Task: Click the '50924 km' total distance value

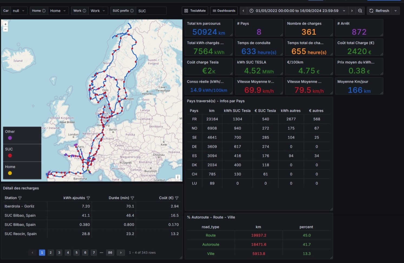Action: coord(209,32)
